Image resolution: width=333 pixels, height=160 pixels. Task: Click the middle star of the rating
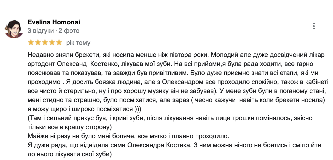[x=45, y=43]
